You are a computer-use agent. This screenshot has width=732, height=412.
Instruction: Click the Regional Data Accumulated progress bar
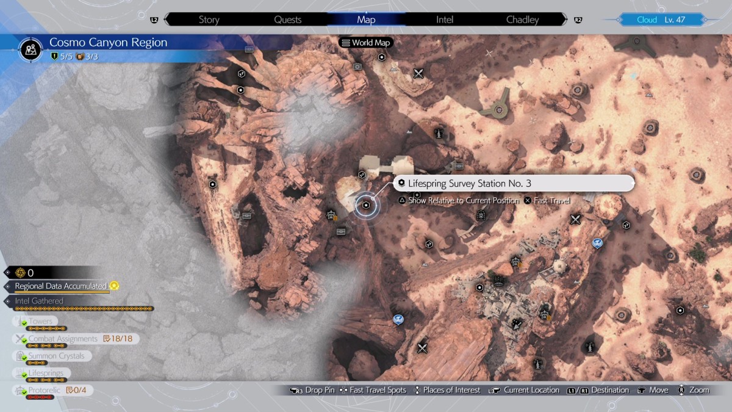coord(62,292)
